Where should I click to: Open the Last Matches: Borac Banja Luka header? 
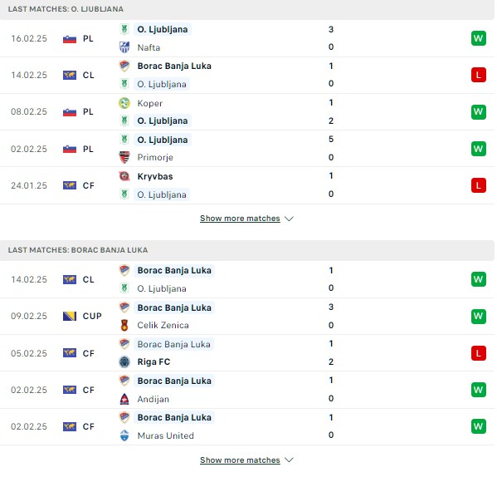(x=247, y=250)
